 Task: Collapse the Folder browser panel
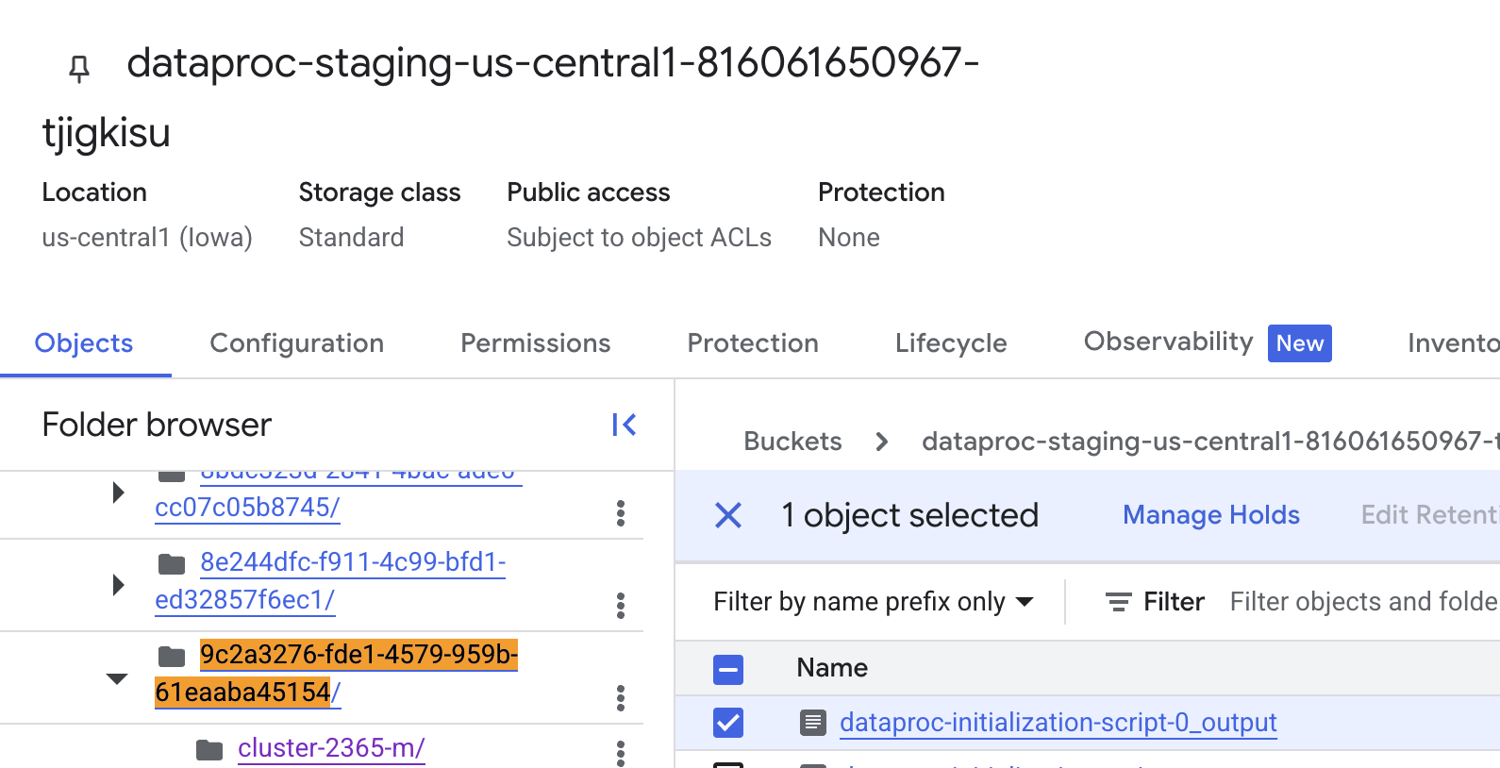tap(624, 425)
